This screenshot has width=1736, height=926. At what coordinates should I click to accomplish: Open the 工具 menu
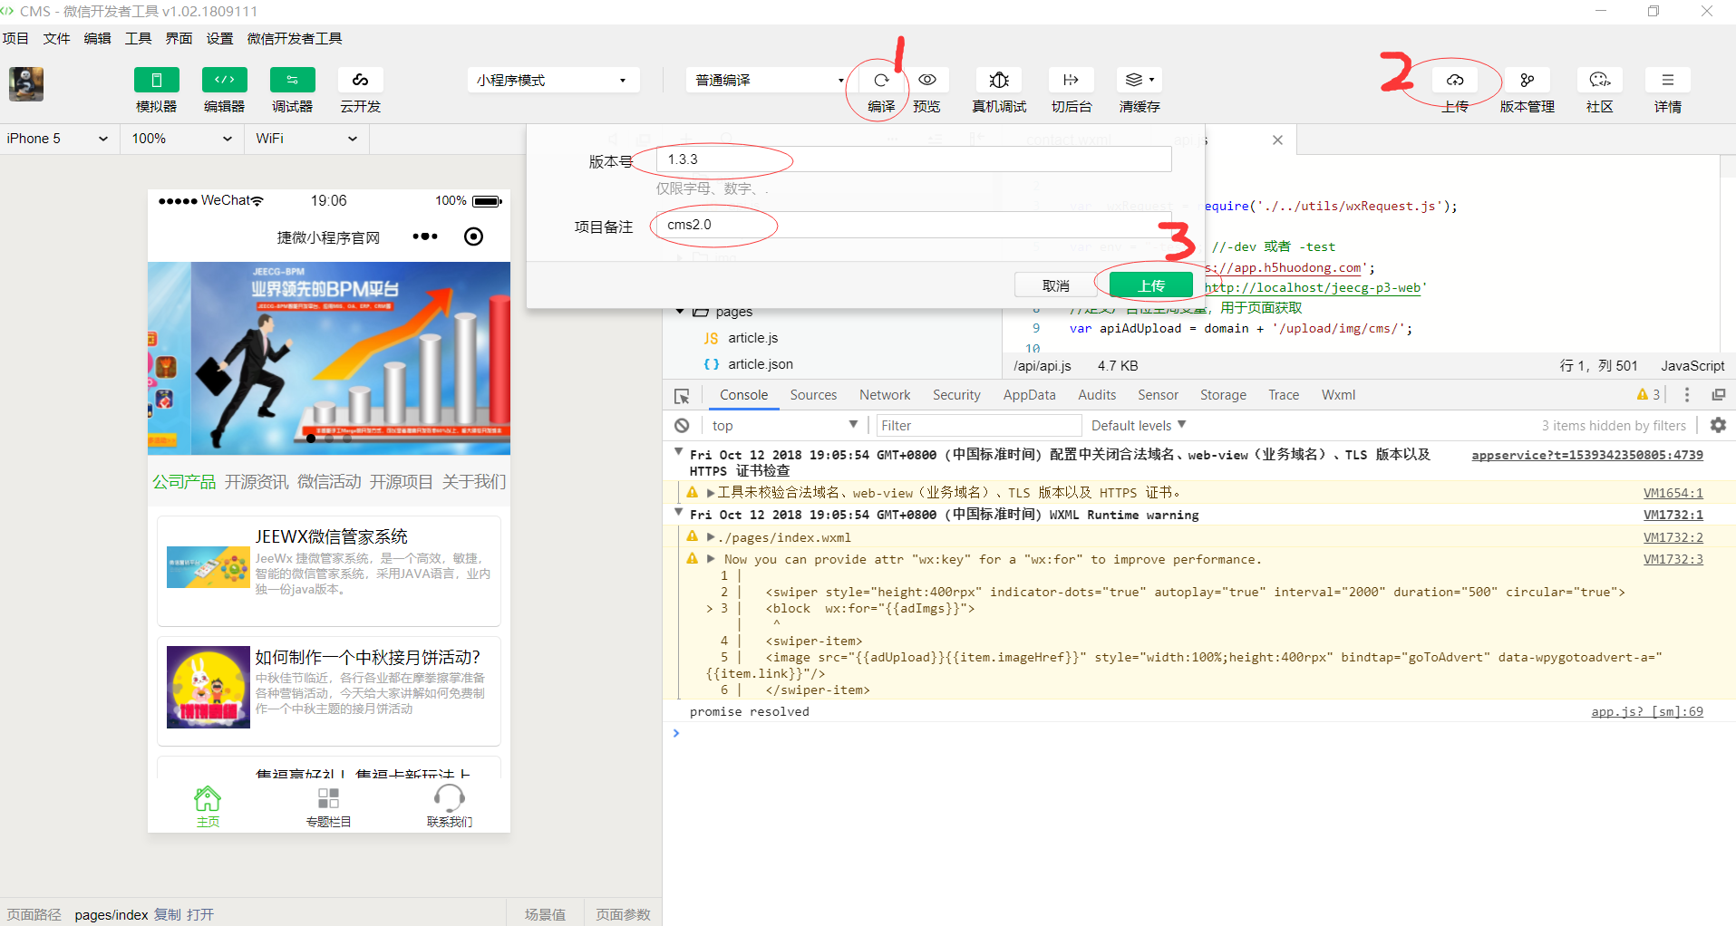click(138, 38)
